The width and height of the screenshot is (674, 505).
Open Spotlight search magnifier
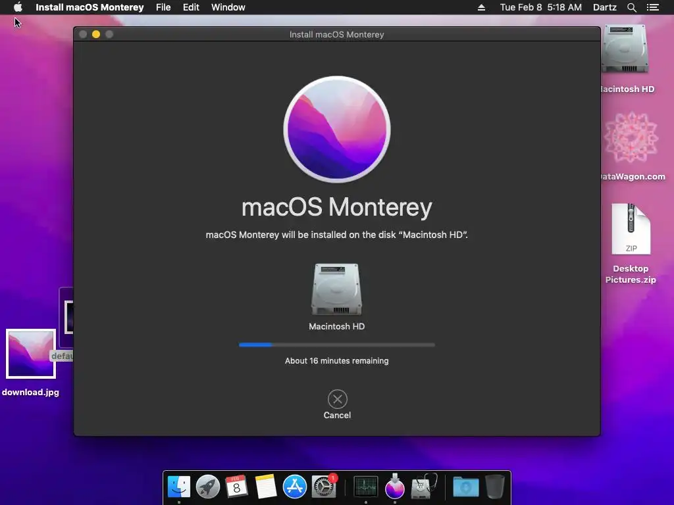(632, 7)
